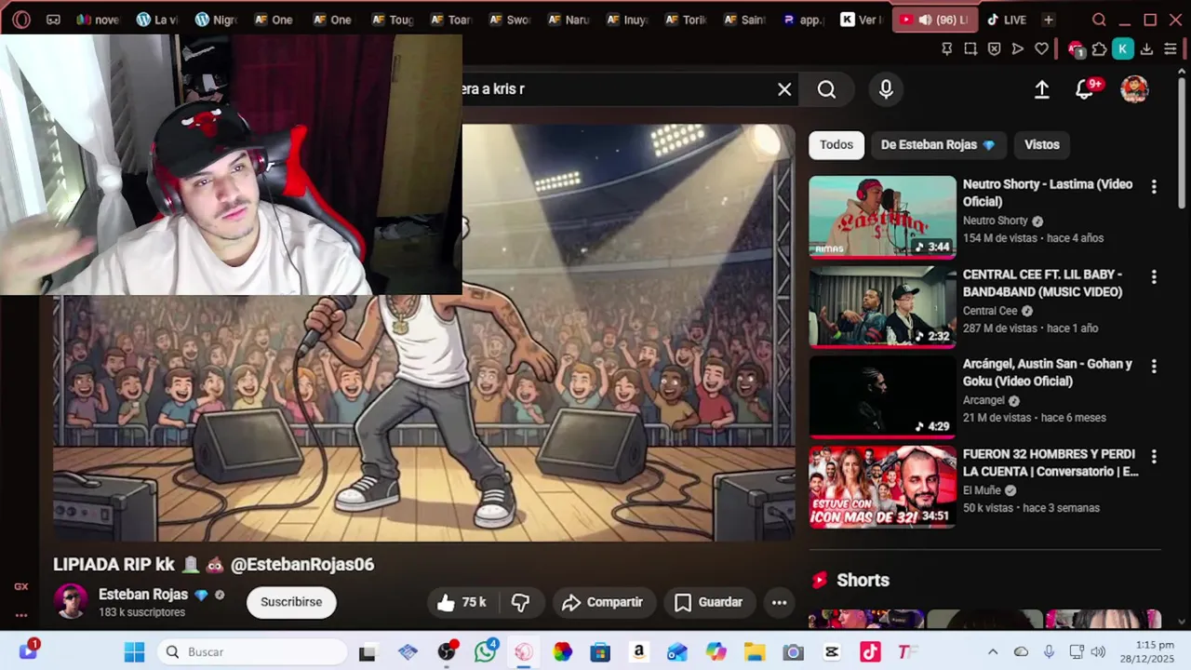Switch to the Torik browser tab
The width and height of the screenshot is (1191, 670).
(x=687, y=20)
